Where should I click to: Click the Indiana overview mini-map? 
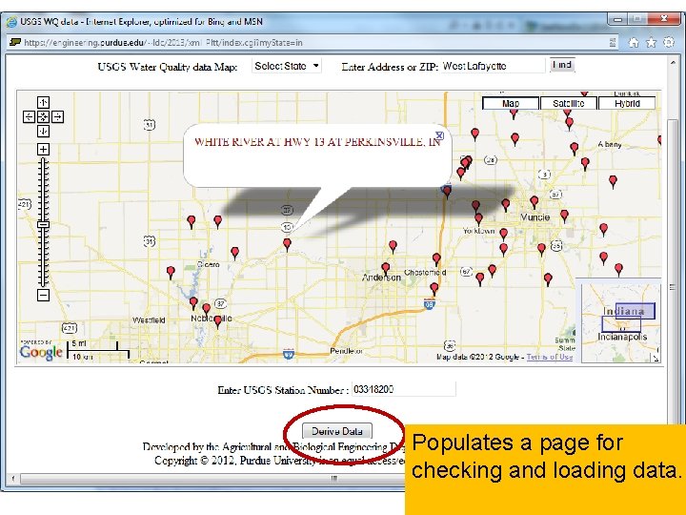pos(620,322)
